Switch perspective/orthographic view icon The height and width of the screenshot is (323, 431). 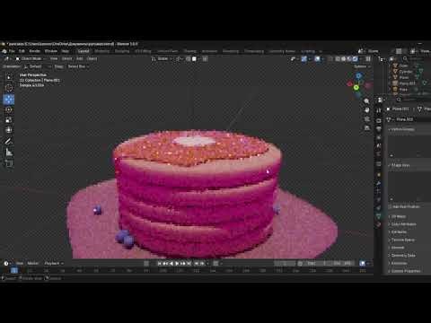[x=367, y=128]
